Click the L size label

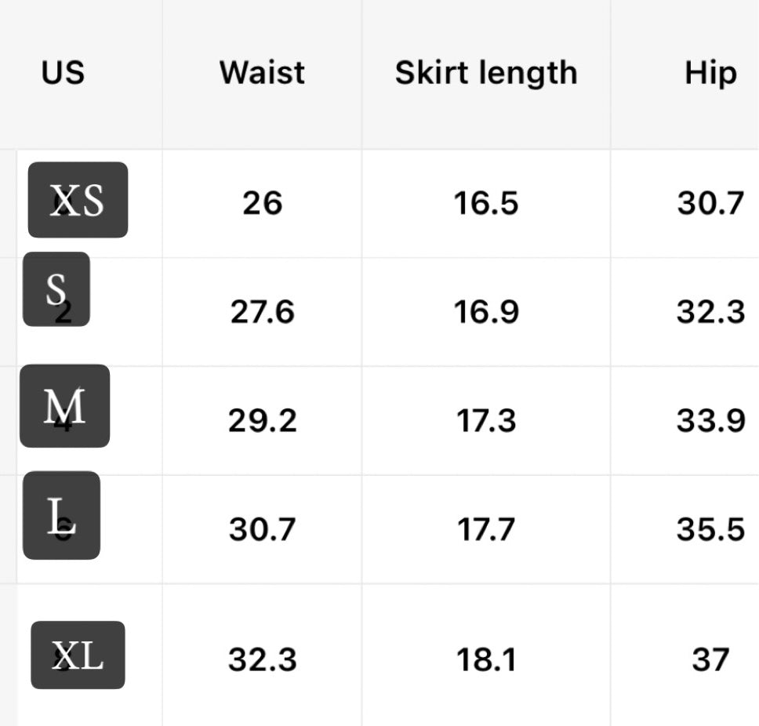(61, 515)
